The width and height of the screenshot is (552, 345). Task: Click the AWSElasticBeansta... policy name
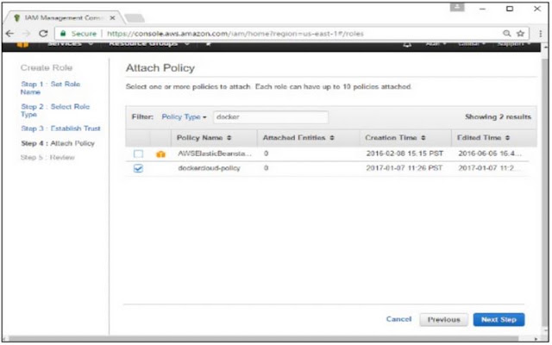[x=215, y=154]
